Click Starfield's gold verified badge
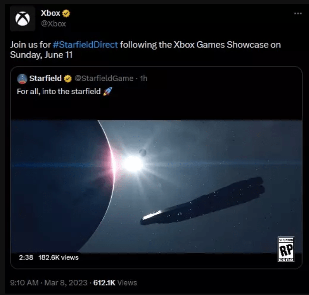The width and height of the screenshot is (309, 295). pyautogui.click(x=68, y=79)
